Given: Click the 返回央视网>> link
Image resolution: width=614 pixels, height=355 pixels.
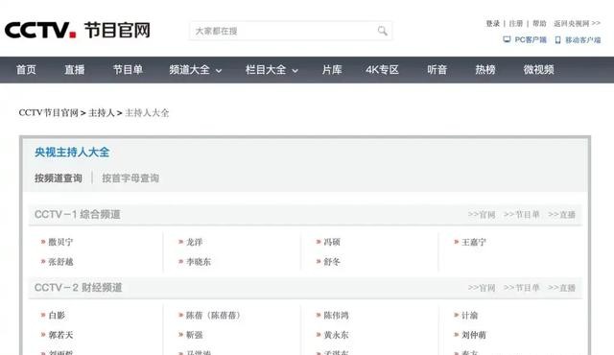Looking at the screenshot, I should pyautogui.click(x=577, y=23).
